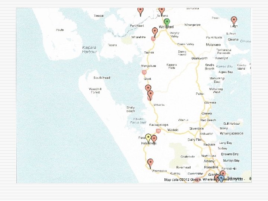Click the red pin above Waimauku
The image size is (268, 201).
click(150, 163)
